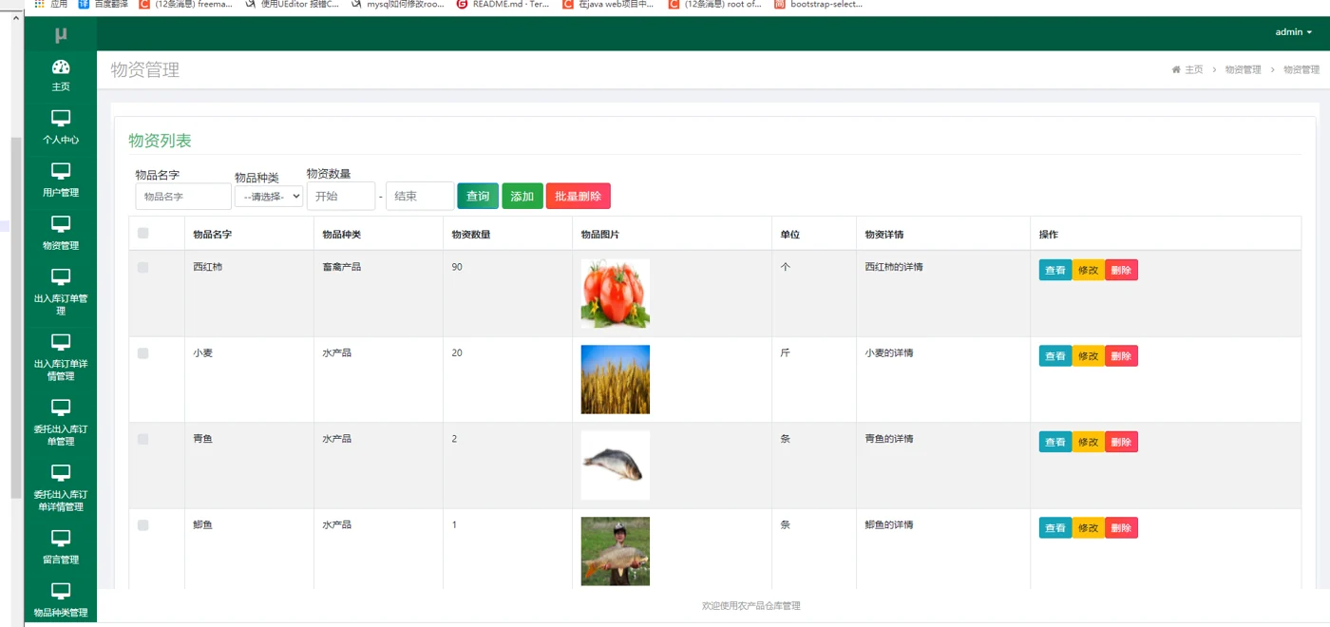Check the 西红柿 row checkbox

click(143, 268)
